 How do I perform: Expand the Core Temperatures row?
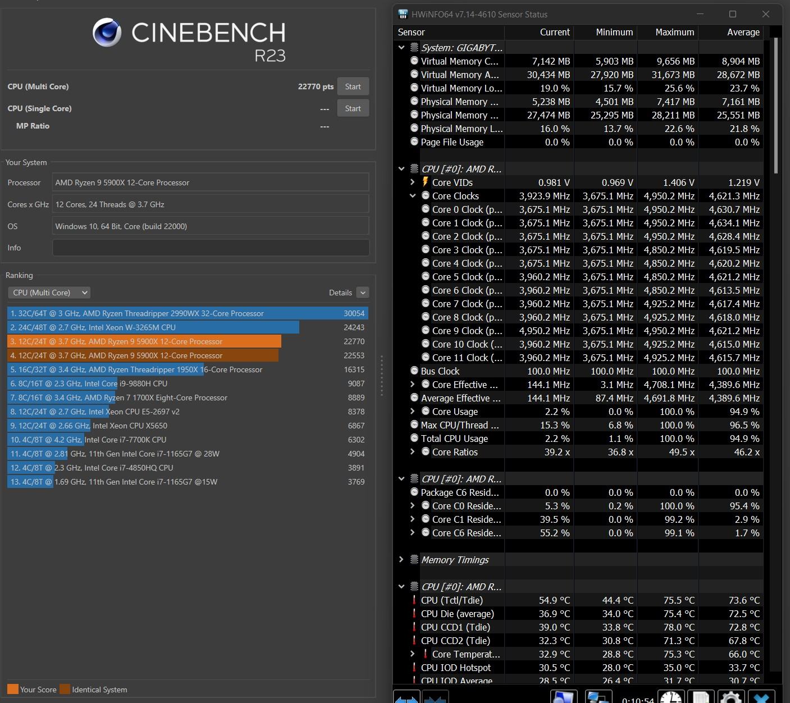pos(413,654)
